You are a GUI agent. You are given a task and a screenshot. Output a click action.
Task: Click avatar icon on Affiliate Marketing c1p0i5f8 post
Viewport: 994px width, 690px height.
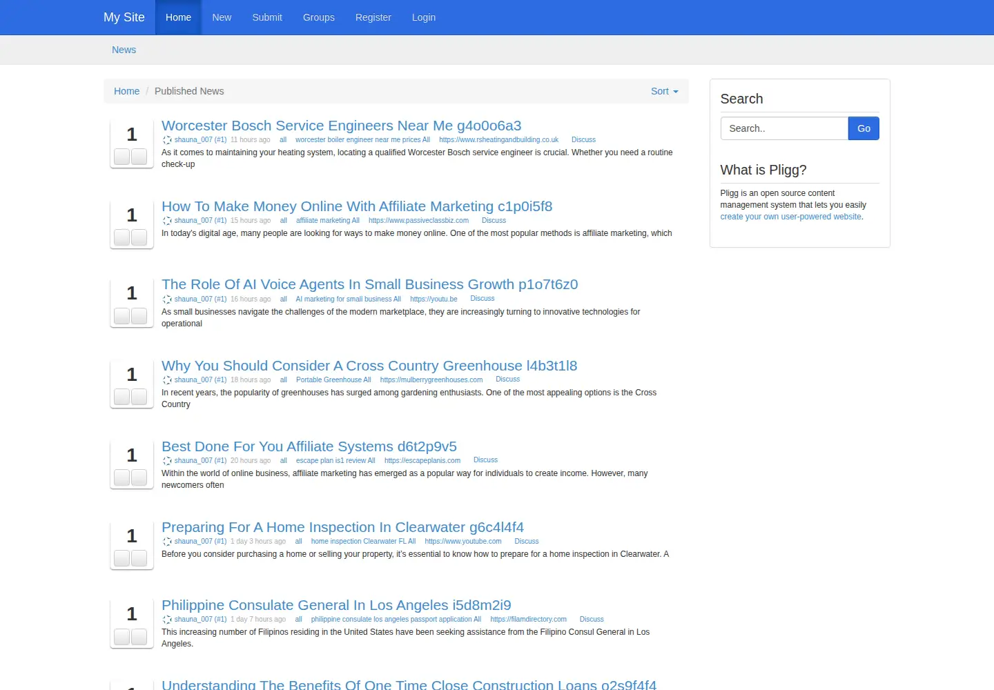(167, 221)
